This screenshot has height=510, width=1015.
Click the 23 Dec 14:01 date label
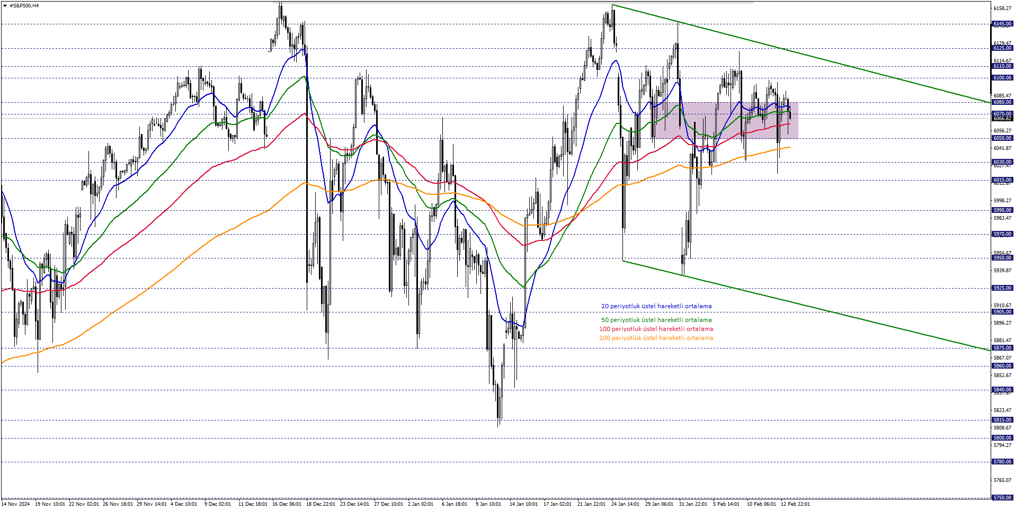tap(355, 504)
